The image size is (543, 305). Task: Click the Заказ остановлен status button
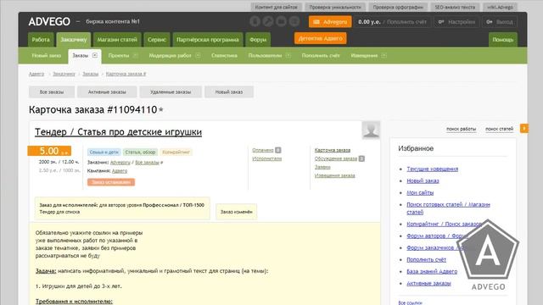[111, 182]
